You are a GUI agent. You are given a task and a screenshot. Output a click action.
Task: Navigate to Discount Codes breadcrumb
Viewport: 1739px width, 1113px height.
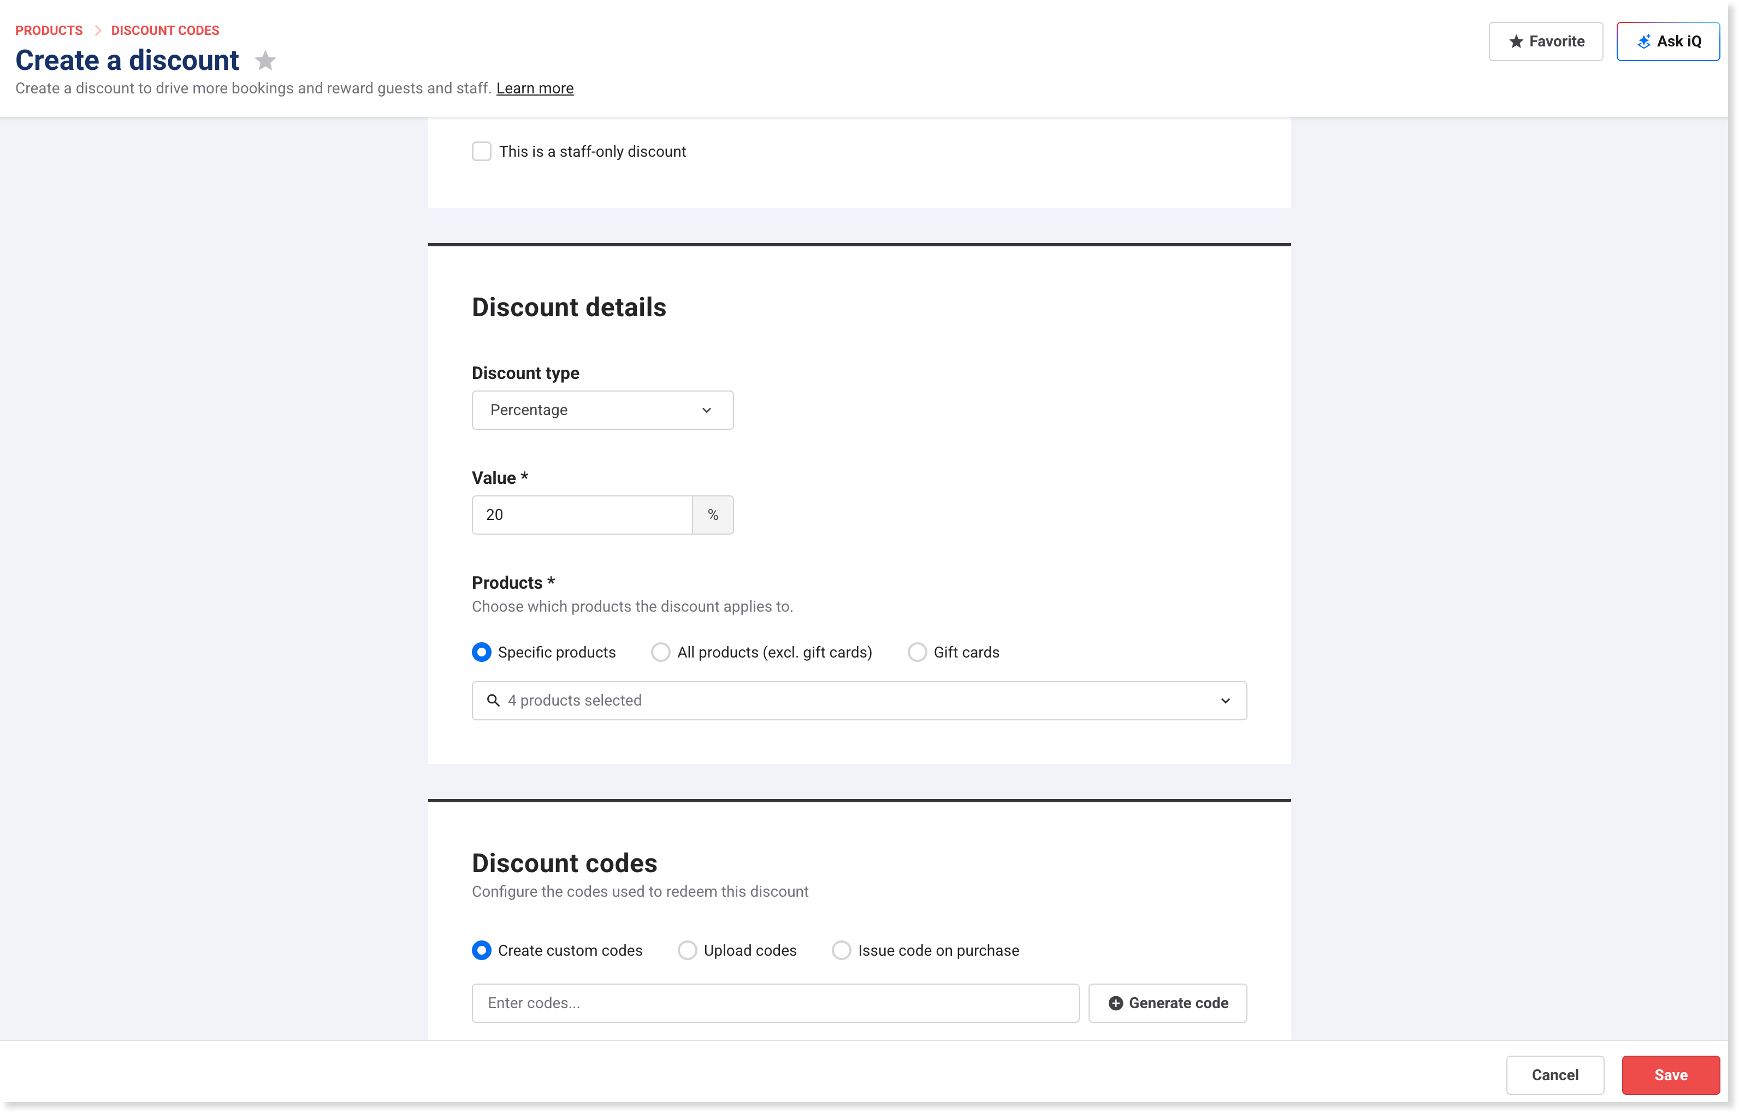coord(165,31)
